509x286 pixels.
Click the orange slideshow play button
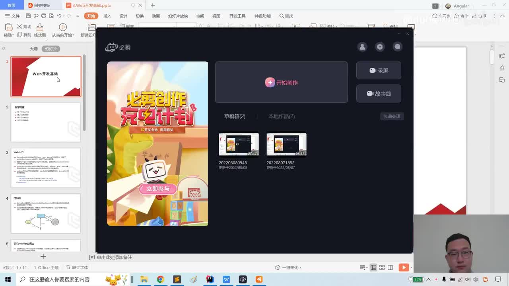click(x=404, y=268)
